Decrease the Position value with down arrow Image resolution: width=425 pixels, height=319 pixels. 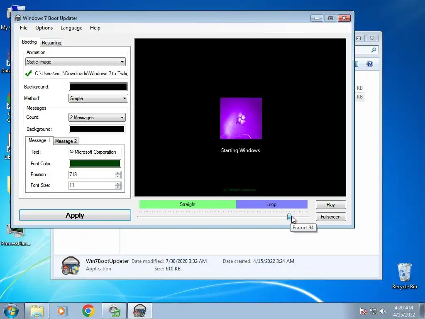(x=117, y=177)
